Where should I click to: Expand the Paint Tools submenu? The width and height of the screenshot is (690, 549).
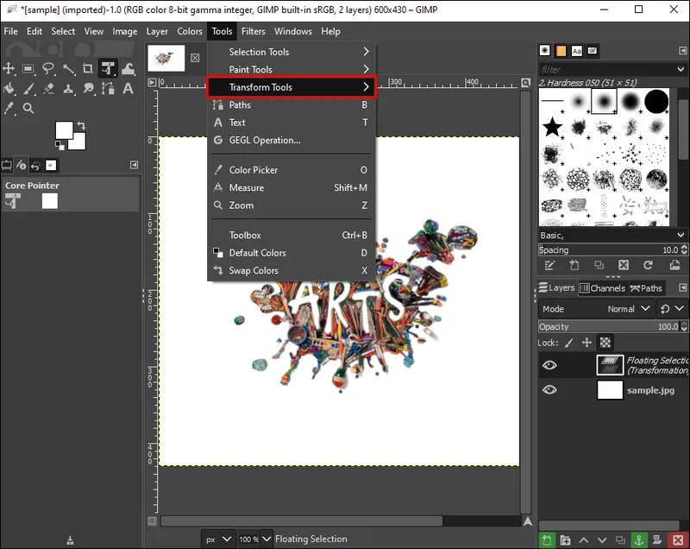click(292, 69)
